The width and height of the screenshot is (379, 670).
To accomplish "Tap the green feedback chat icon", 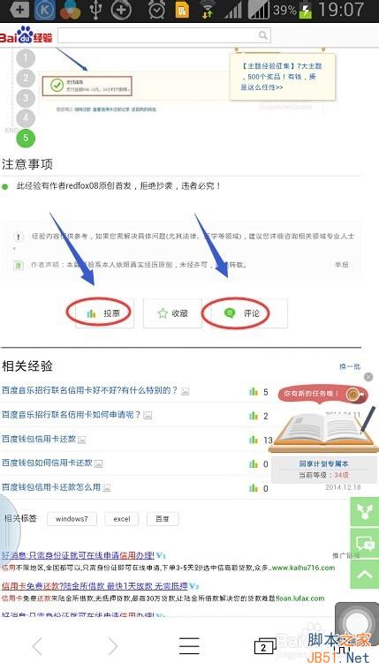I will click(365, 543).
